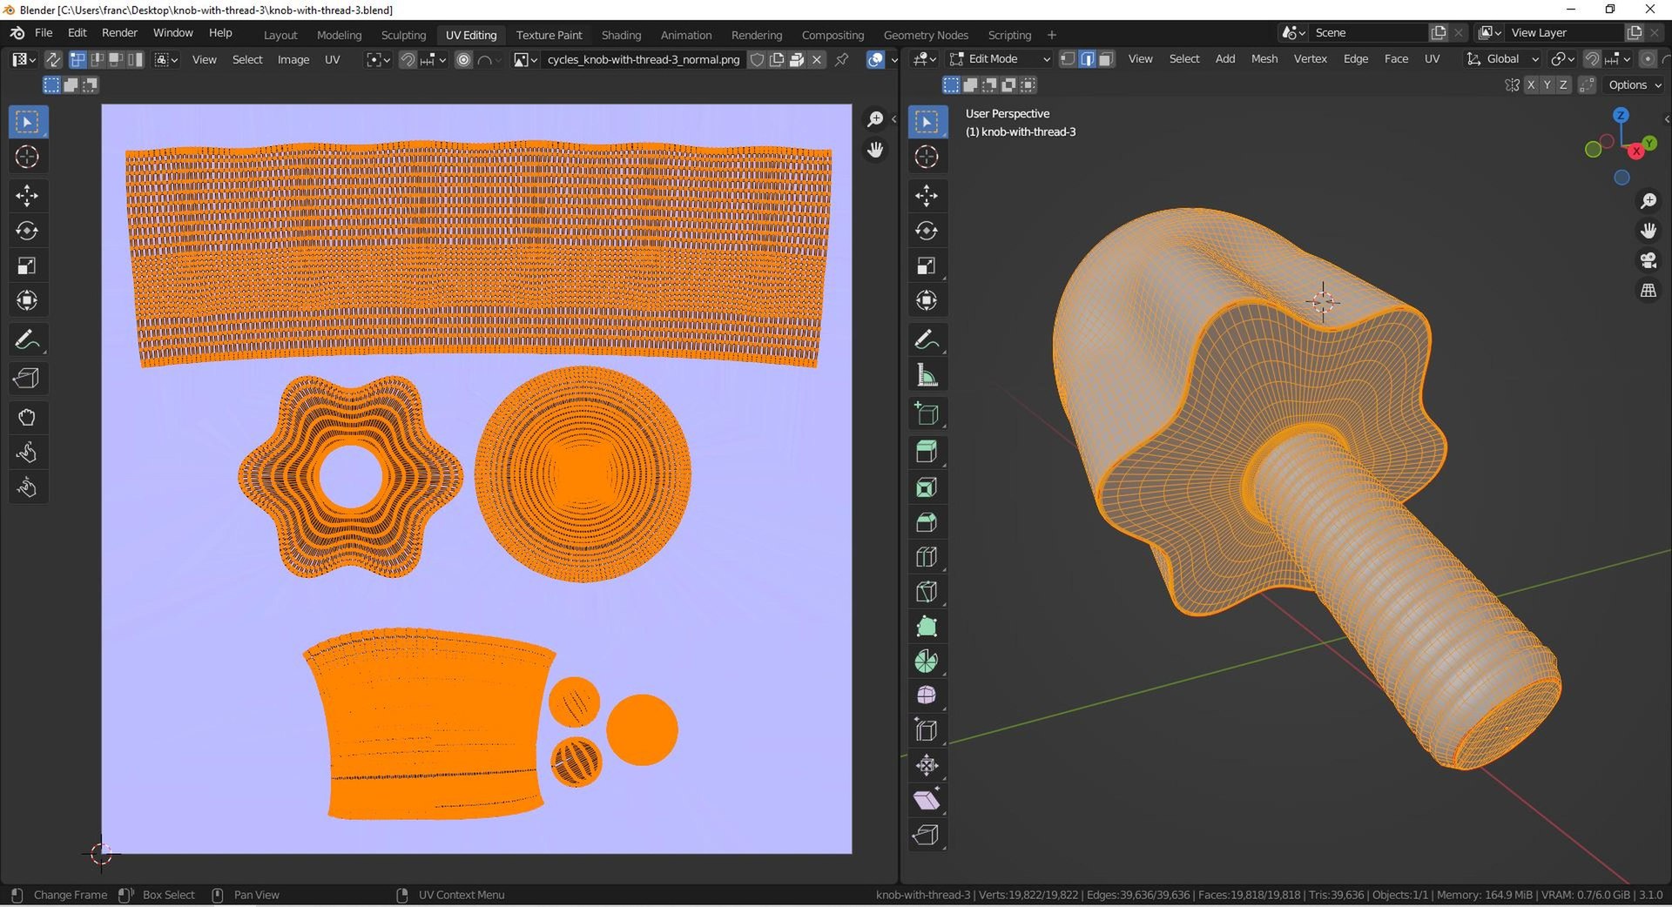1672x907 pixels.
Task: Select the Measure tool in the 3D viewport
Action: pyautogui.click(x=927, y=375)
